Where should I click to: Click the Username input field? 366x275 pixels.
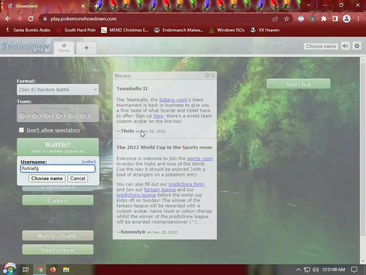pos(58,169)
